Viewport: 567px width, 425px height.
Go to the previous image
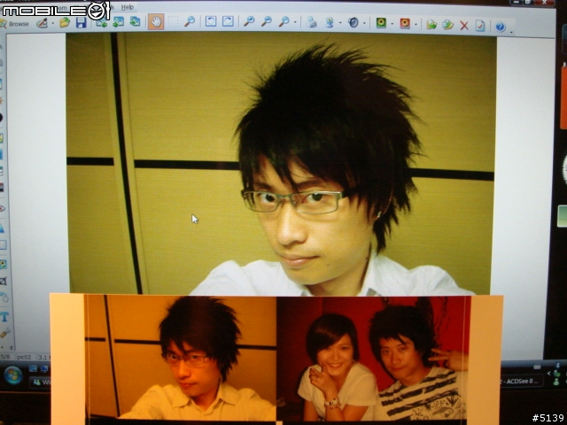(102, 22)
